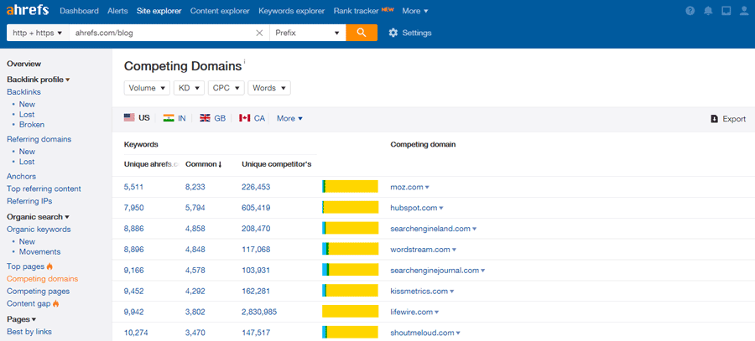Open the Prefix mode dropdown
755x341 pixels.
[308, 34]
